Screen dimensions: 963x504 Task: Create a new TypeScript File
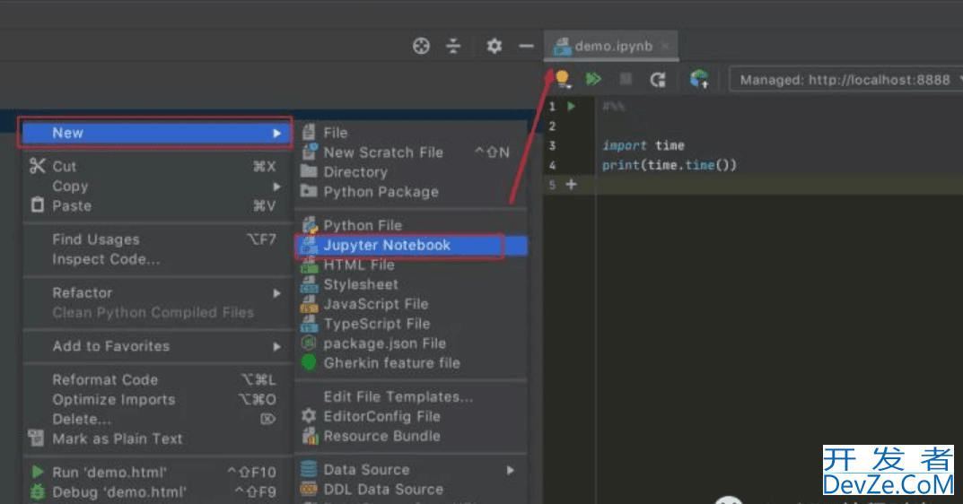(411, 324)
